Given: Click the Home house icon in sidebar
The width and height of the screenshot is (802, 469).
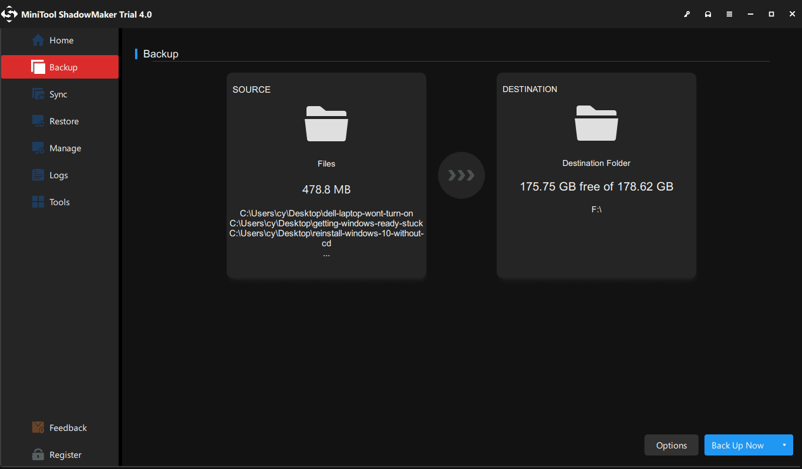Looking at the screenshot, I should pos(38,40).
